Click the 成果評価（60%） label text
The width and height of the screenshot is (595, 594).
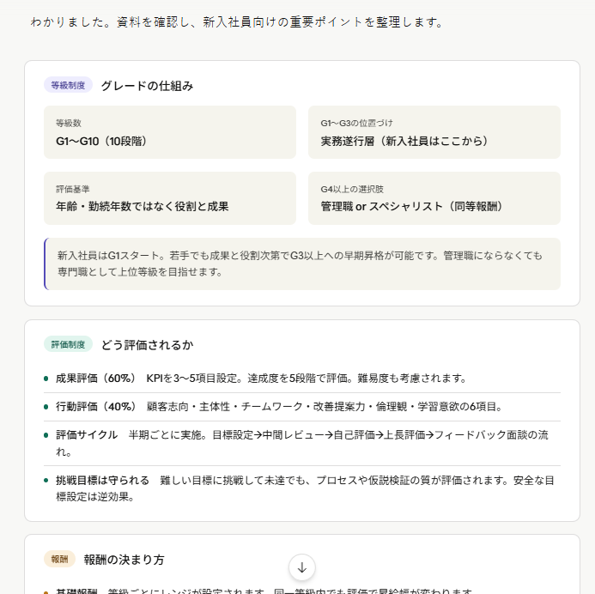[96, 379]
